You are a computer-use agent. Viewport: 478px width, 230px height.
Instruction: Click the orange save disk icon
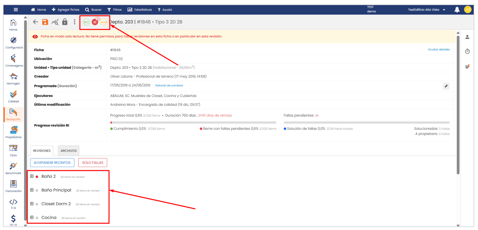coord(45,22)
